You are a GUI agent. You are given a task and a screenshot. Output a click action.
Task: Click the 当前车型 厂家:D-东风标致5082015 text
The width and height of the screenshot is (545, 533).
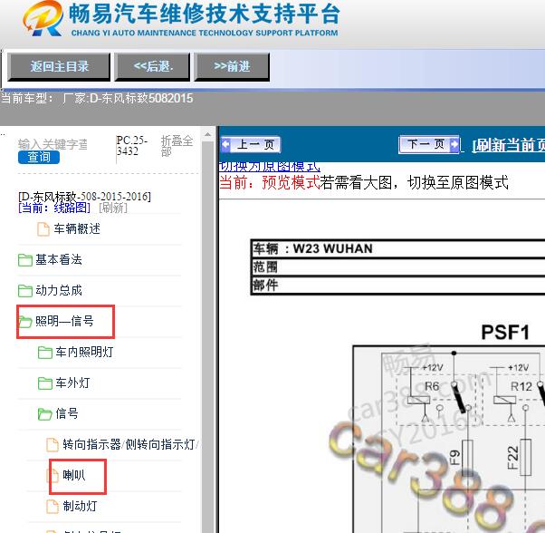tap(97, 99)
